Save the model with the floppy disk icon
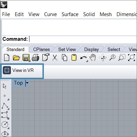This screenshot has width=137, height=137. (26, 58)
